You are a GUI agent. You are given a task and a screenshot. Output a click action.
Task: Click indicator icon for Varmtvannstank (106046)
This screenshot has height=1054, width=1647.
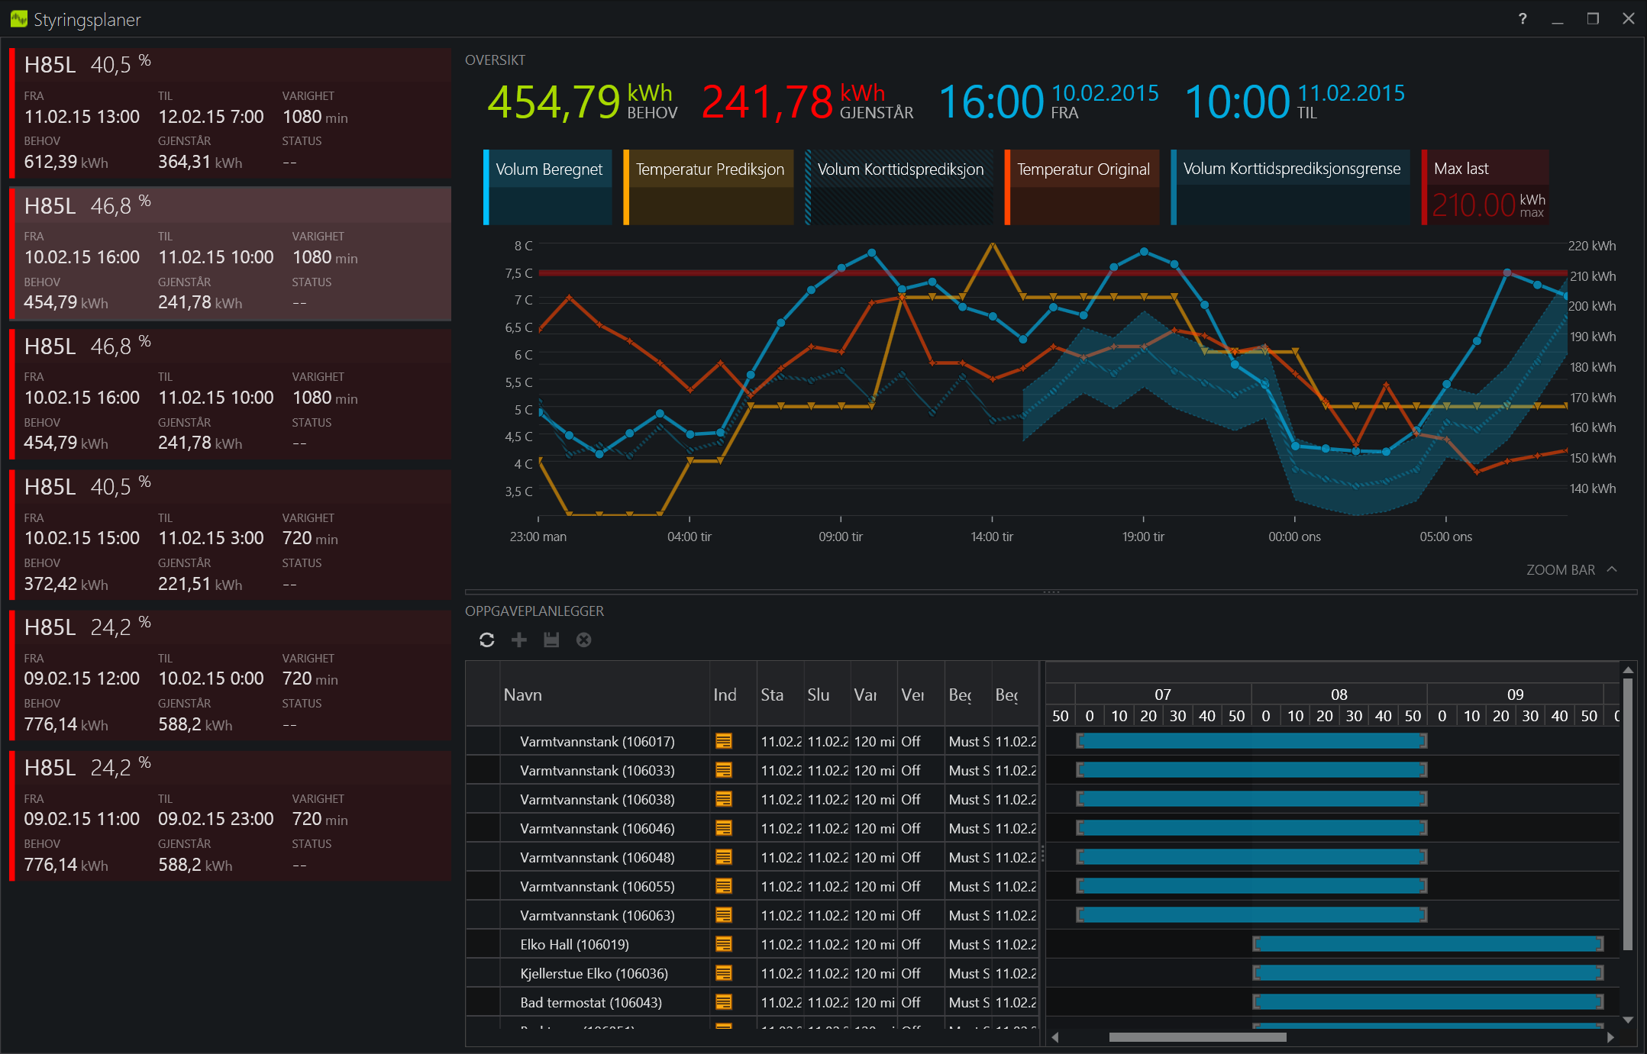tap(724, 828)
